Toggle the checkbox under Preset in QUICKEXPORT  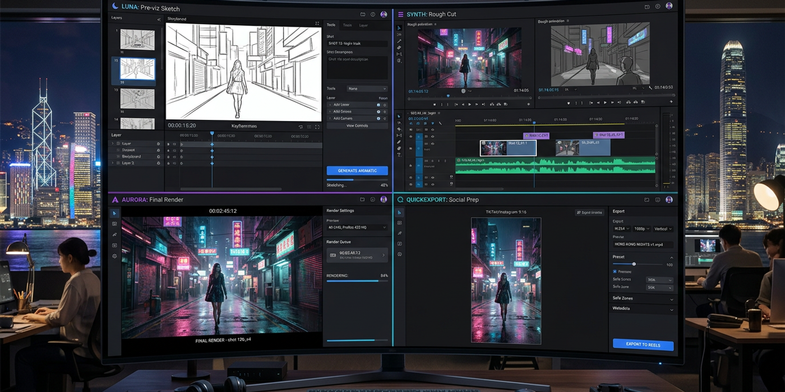click(615, 272)
